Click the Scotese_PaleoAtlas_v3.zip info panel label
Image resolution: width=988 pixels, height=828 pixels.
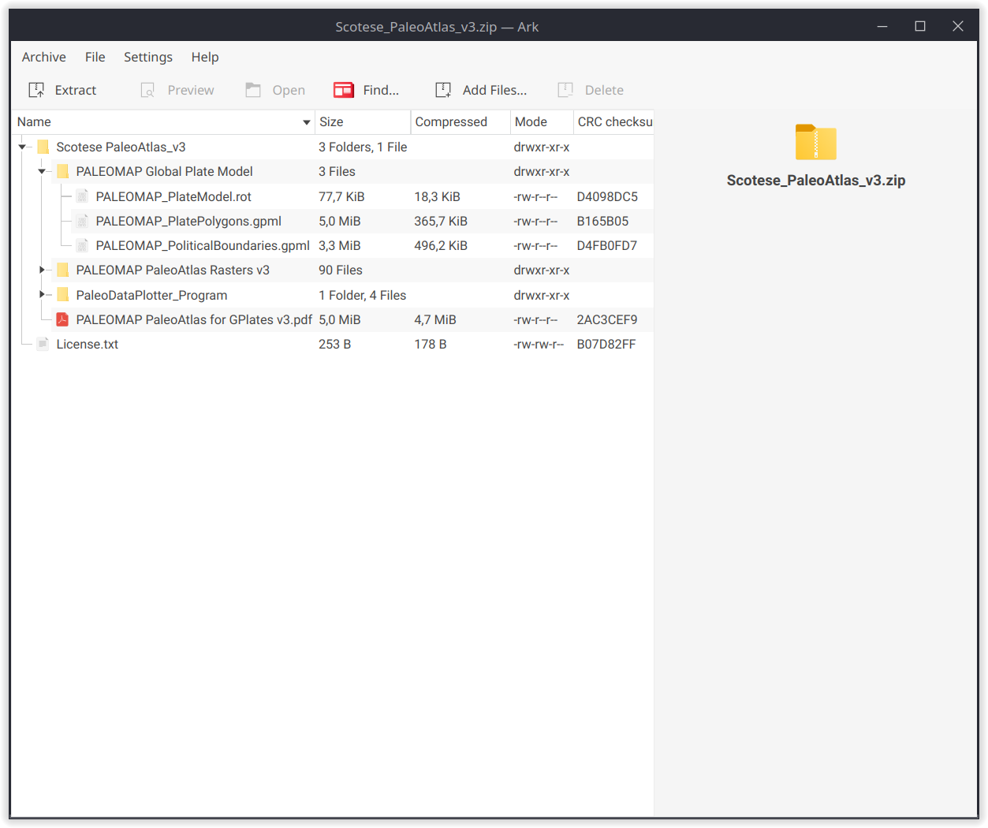[816, 181]
